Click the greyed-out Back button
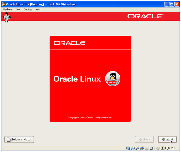Screen dimensions: 181x152 coord(144,140)
